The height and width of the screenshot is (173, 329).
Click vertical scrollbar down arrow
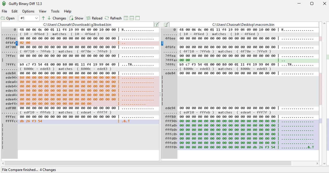pyautogui.click(x=324, y=163)
